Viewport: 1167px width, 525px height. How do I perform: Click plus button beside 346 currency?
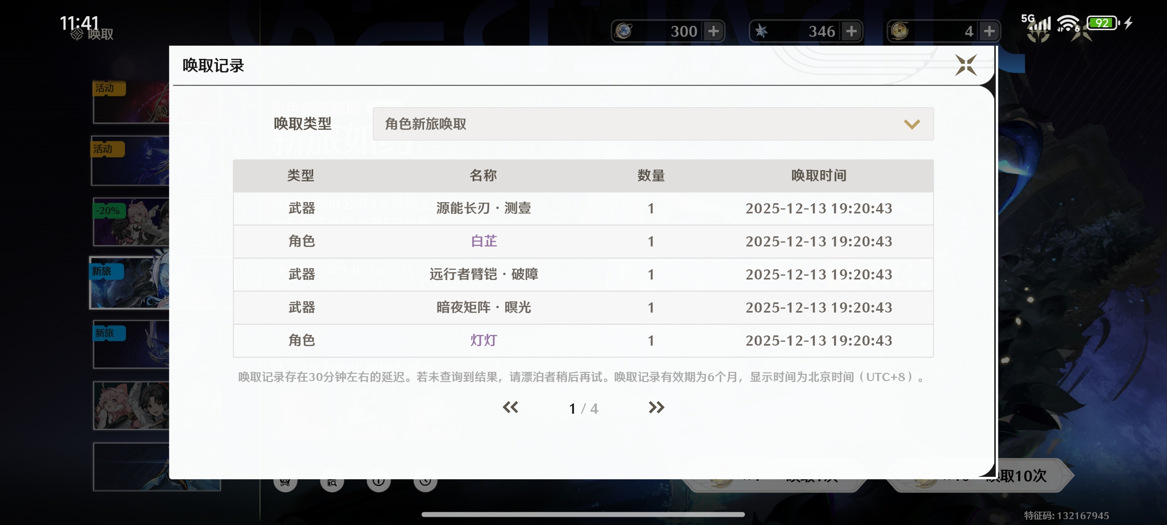[x=851, y=31]
